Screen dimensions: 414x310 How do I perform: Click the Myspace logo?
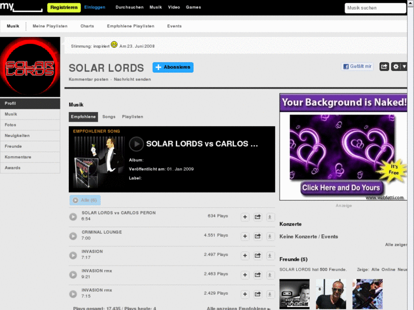pyautogui.click(x=21, y=7)
